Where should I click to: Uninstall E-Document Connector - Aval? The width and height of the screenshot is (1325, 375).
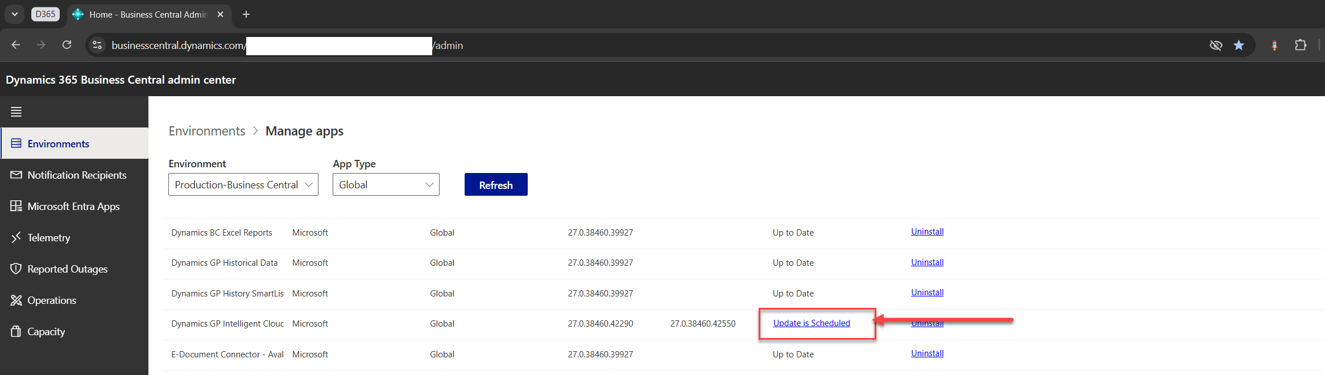[x=927, y=353]
